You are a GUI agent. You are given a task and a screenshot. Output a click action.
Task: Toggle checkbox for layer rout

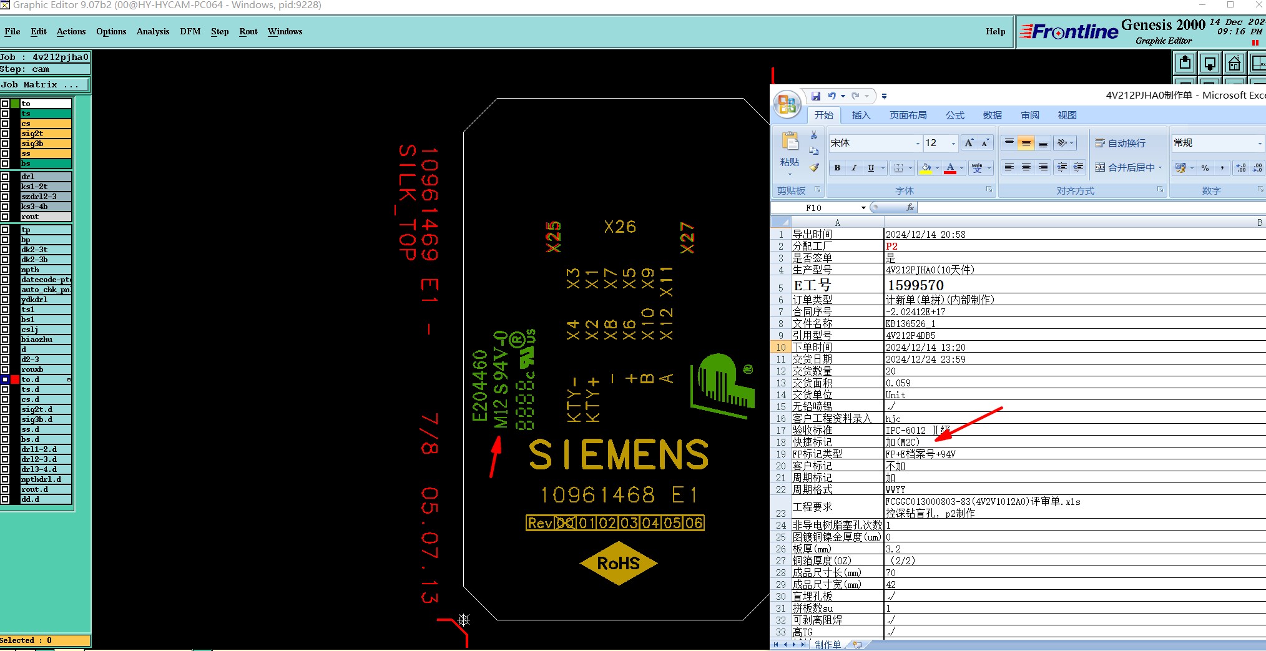pos(5,217)
